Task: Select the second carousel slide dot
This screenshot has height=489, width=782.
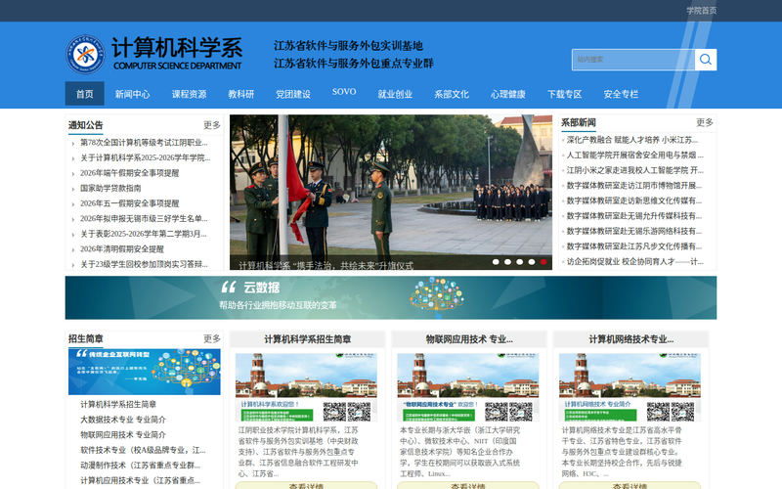Action: 507,262
